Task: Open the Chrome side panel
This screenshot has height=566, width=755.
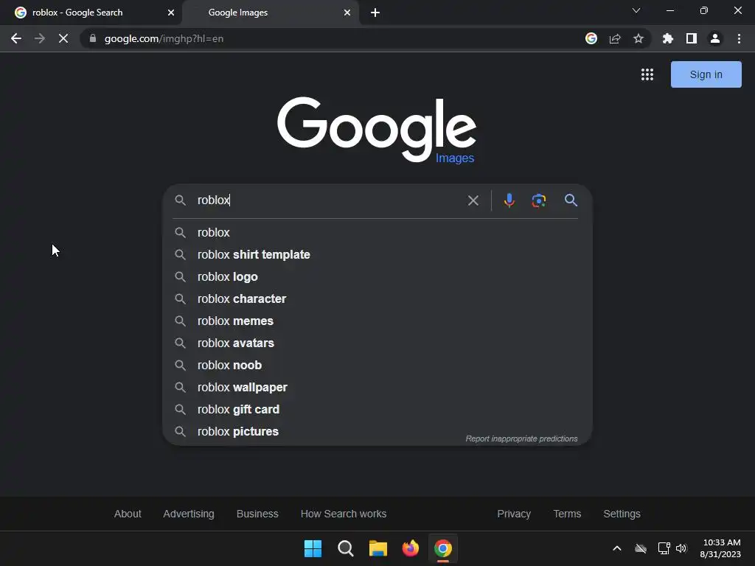Action: [x=692, y=38]
